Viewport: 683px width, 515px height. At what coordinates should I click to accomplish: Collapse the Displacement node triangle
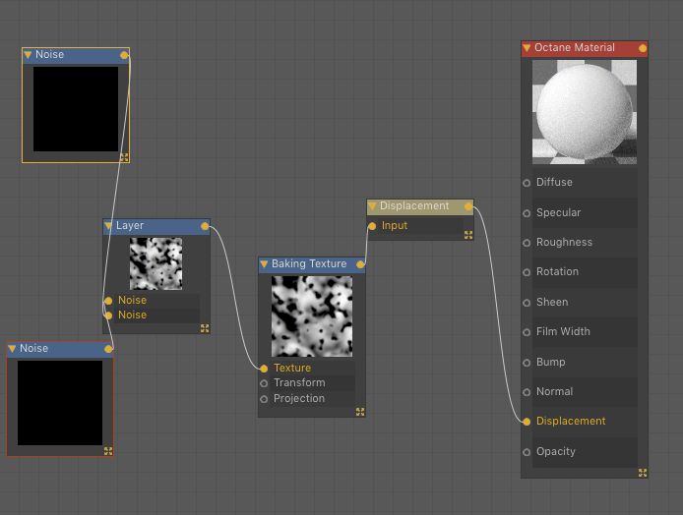point(372,206)
